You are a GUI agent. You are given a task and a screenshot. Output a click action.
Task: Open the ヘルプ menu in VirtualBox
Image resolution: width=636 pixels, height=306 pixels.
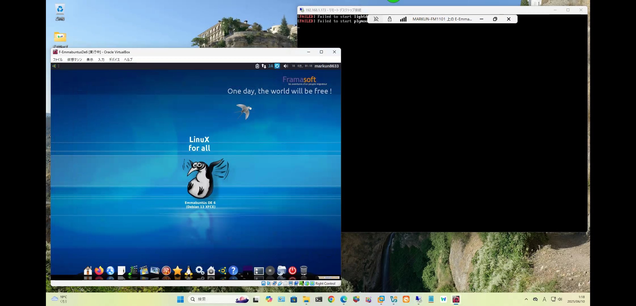coord(128,59)
